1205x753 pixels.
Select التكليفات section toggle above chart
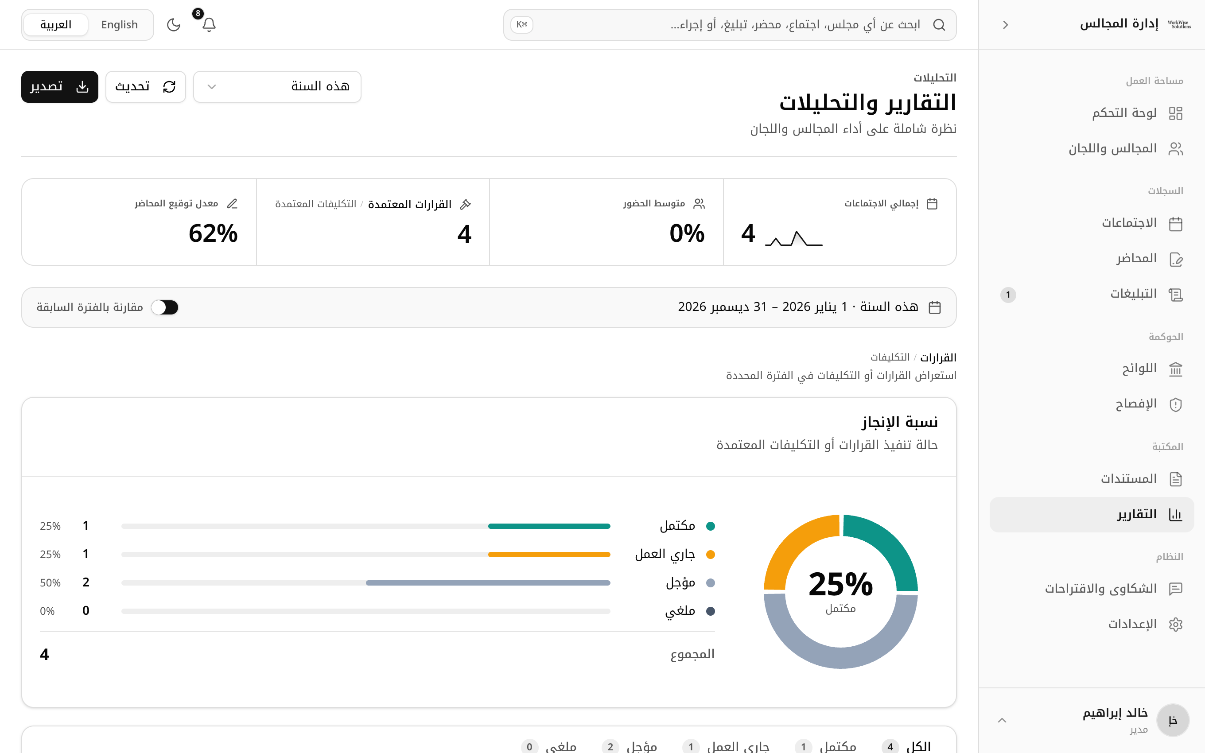point(890,357)
